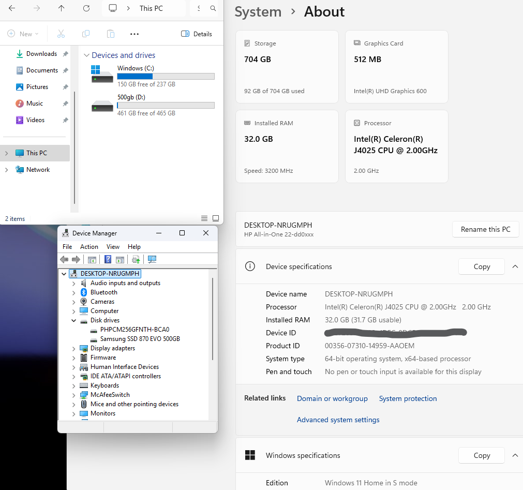This screenshot has width=523, height=490.
Task: Expand the This PC node chevron
Action: [x=6, y=153]
